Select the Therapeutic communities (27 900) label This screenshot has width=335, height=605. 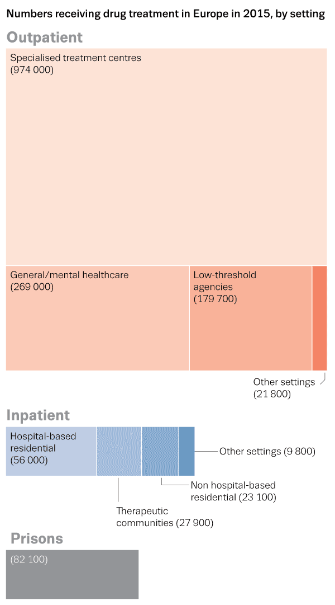(165, 517)
